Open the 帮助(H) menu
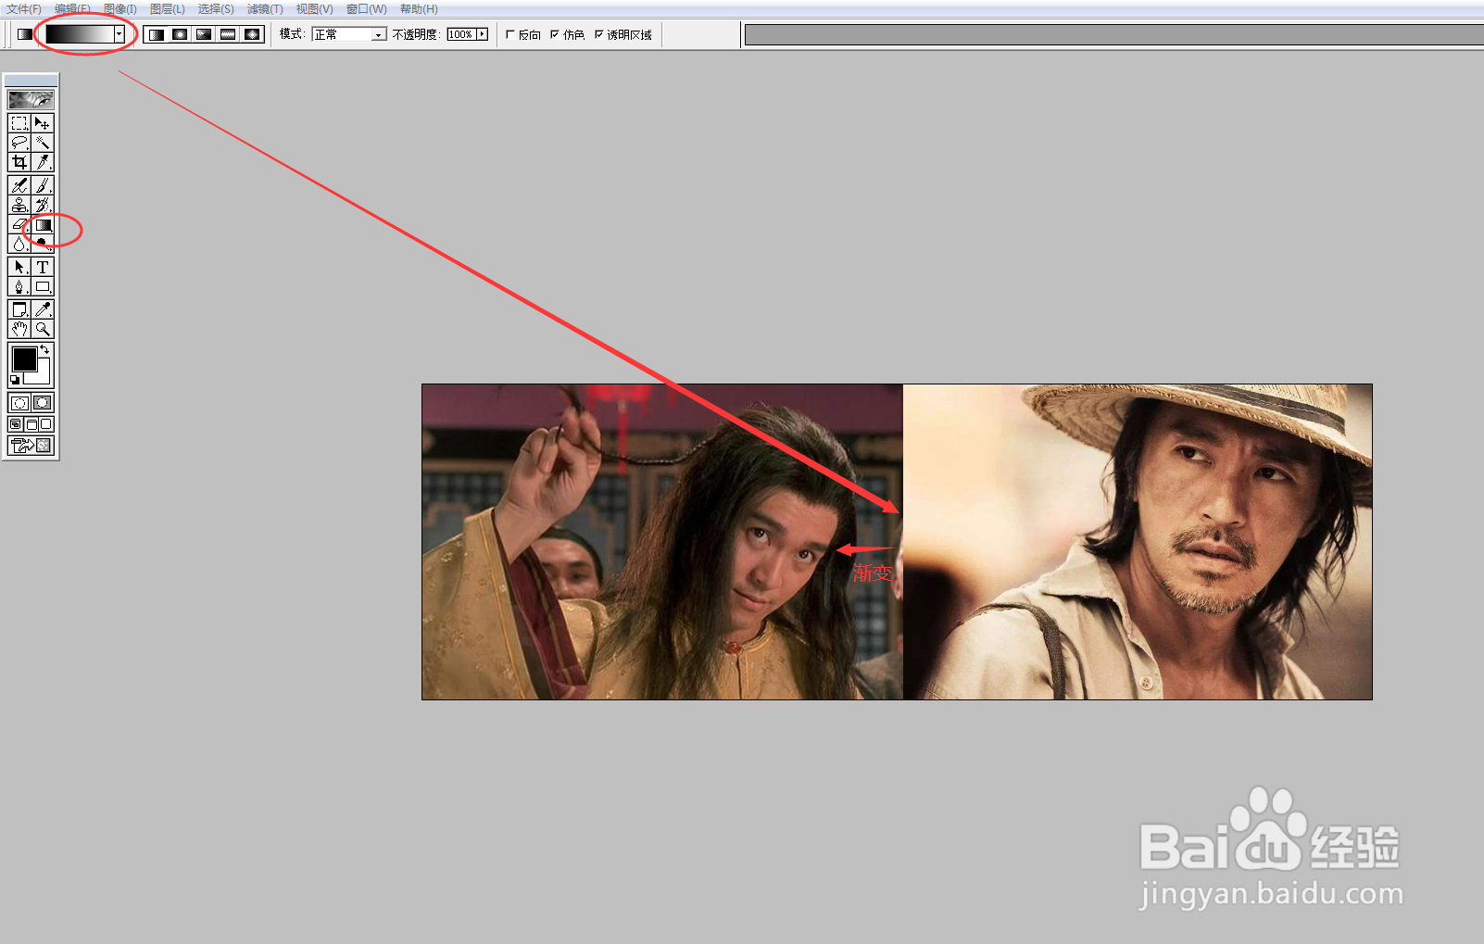Image resolution: width=1484 pixels, height=944 pixels. click(x=419, y=9)
